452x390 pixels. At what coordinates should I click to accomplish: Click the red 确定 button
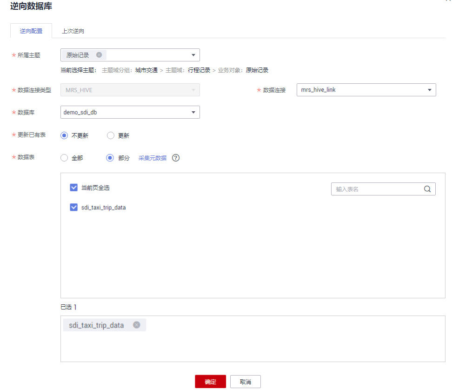pyautogui.click(x=210, y=382)
